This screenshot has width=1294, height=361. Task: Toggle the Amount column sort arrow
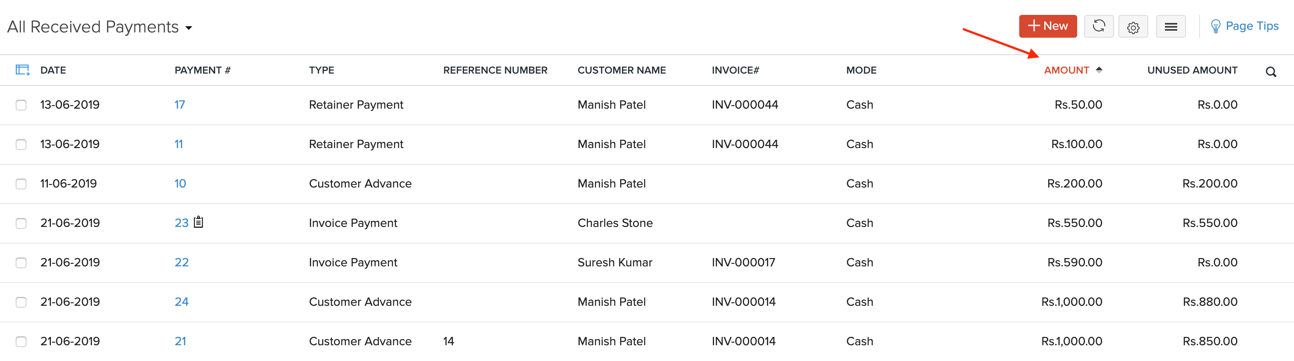coord(1100,70)
